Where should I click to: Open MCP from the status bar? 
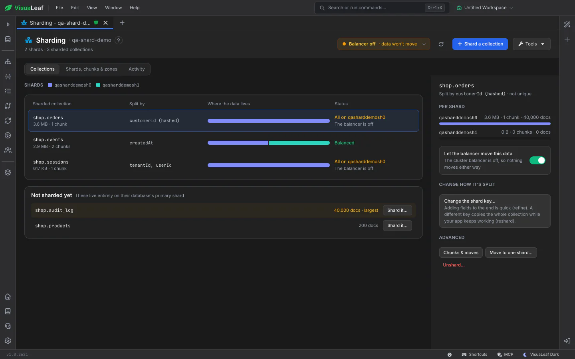coord(505,355)
